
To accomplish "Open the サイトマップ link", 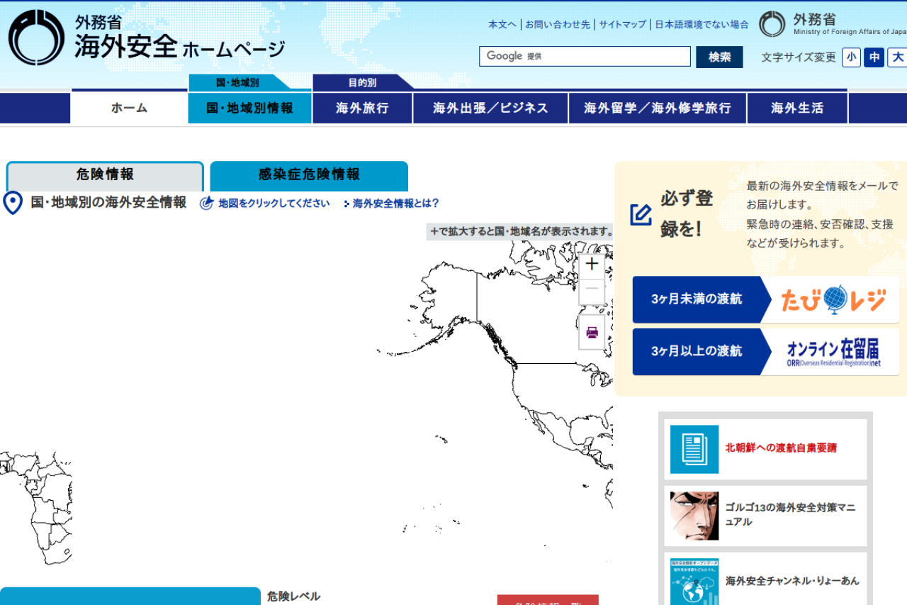I will point(622,24).
